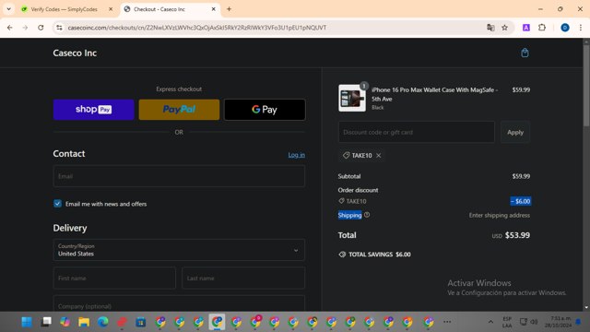Open the iPhone wallet case product thumbnail
The height and width of the screenshot is (332, 590).
352,98
